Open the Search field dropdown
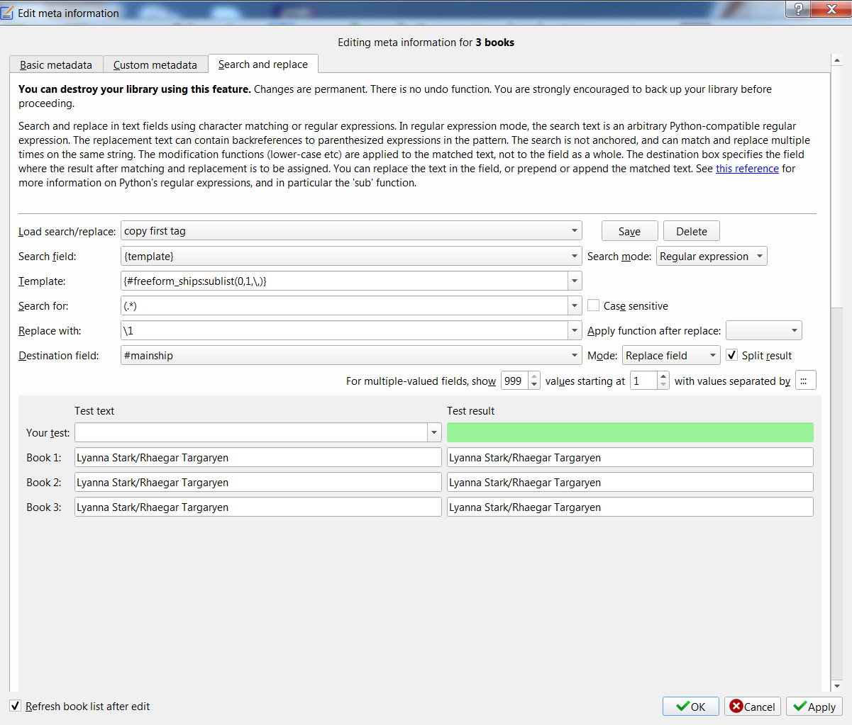Image resolution: width=852 pixels, height=725 pixels. coord(351,256)
